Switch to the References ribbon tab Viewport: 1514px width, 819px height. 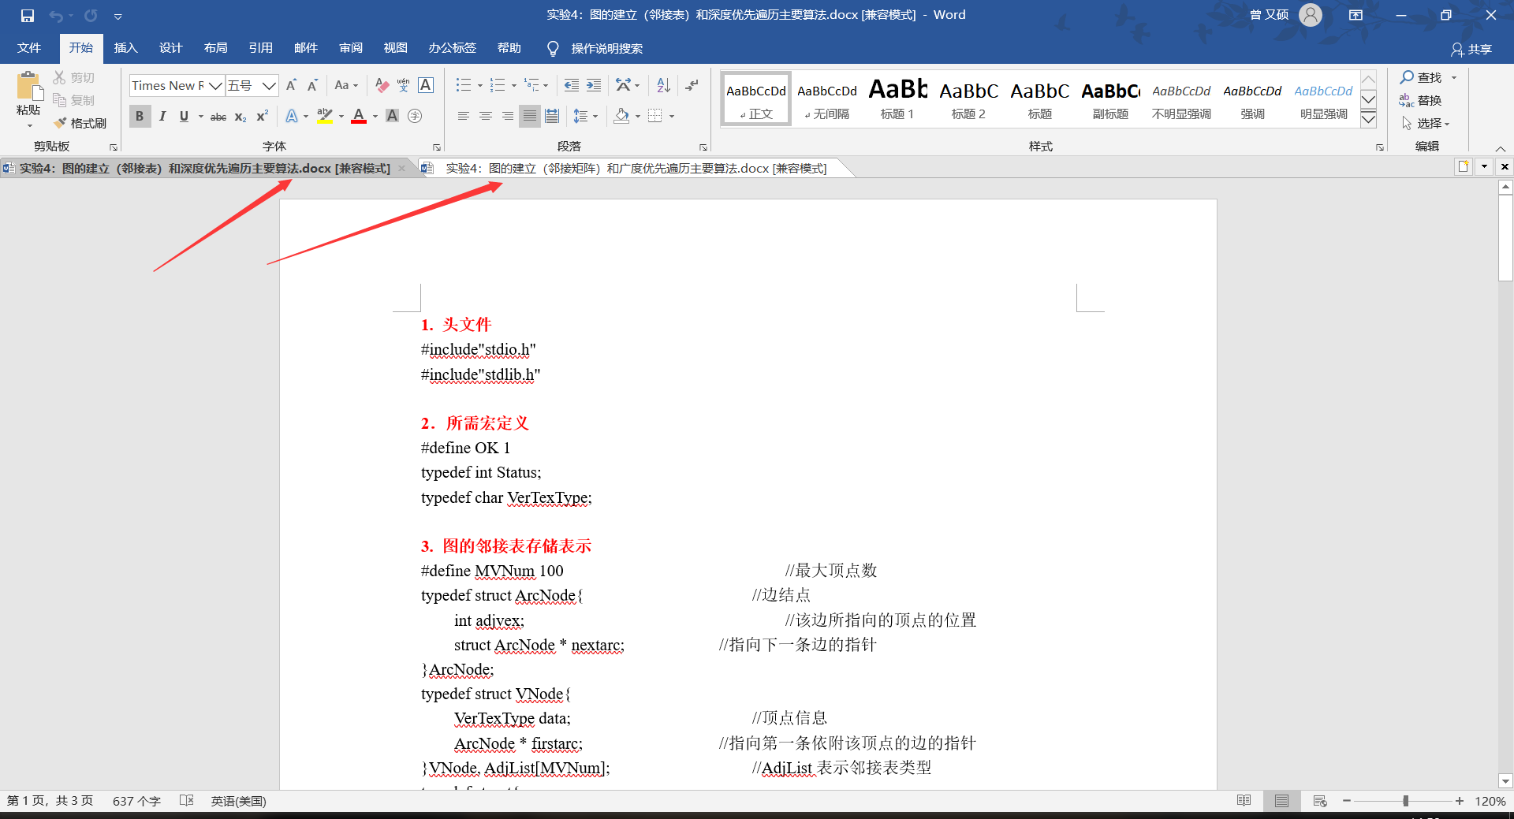coord(260,48)
